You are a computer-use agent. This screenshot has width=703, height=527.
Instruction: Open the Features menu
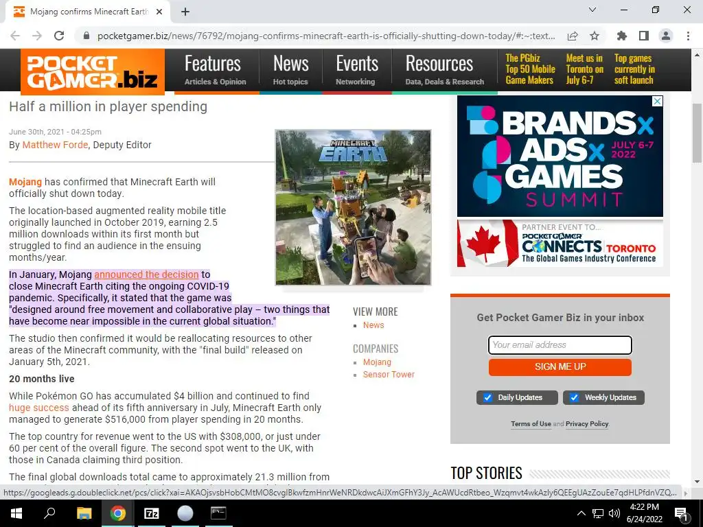215,70
